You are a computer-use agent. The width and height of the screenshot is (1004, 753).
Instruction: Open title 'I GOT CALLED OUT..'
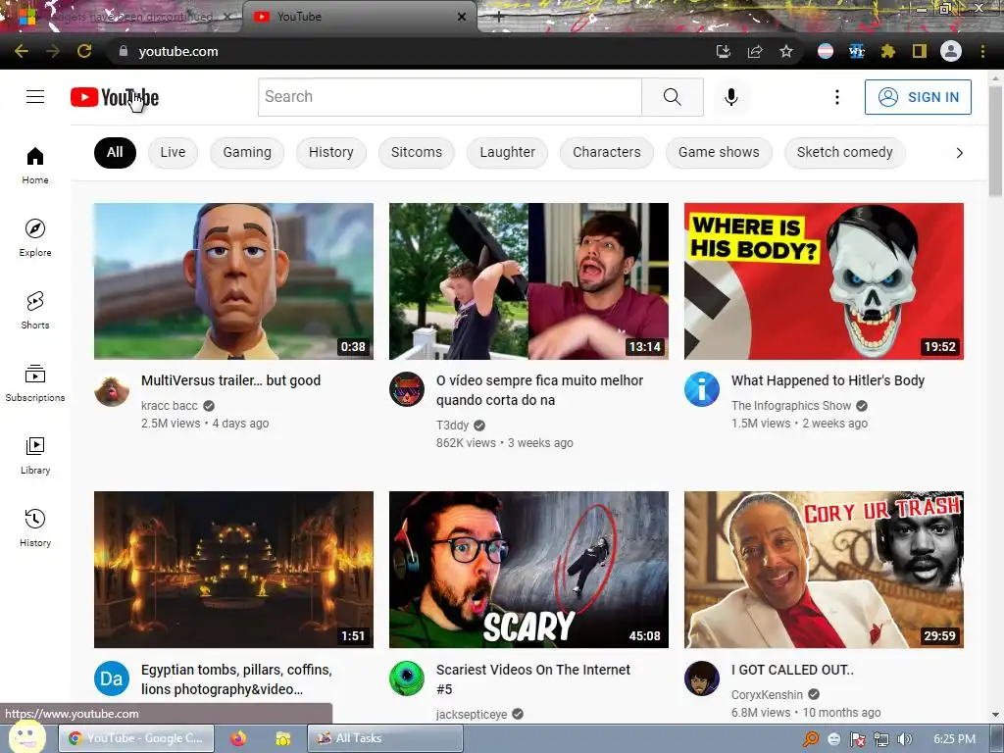click(792, 670)
